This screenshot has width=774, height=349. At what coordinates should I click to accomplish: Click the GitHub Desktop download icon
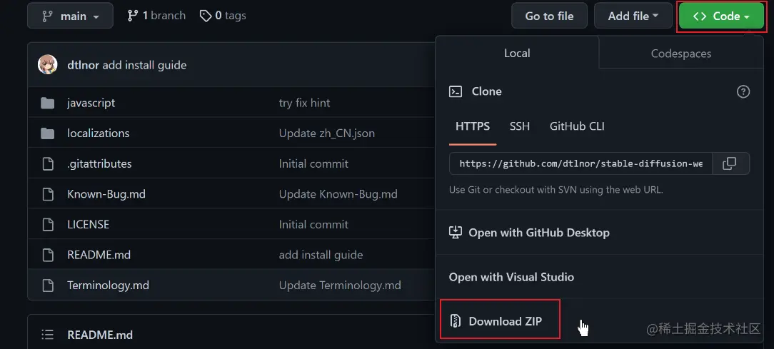pyautogui.click(x=455, y=233)
